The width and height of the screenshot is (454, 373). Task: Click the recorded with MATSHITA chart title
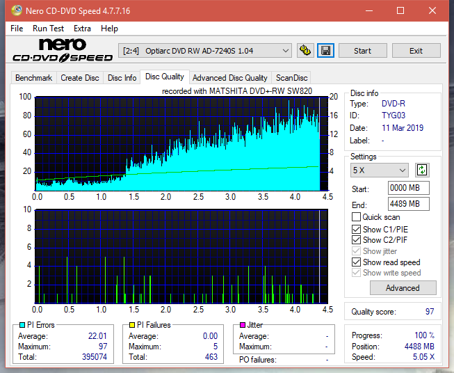[237, 91]
